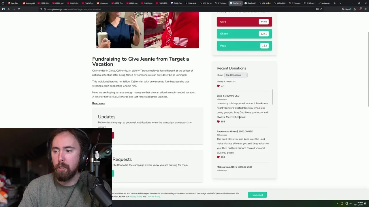Click the Read more link

99,103
